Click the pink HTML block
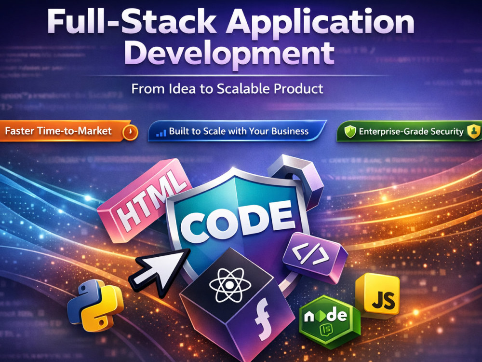This screenshot has width=482, height=362. 145,200
